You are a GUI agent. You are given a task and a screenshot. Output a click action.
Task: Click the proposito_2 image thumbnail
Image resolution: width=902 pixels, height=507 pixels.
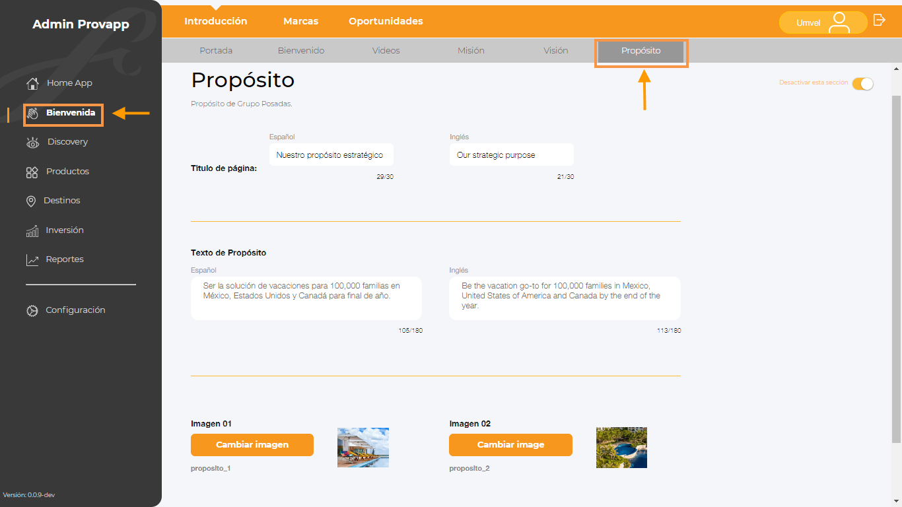pyautogui.click(x=621, y=448)
